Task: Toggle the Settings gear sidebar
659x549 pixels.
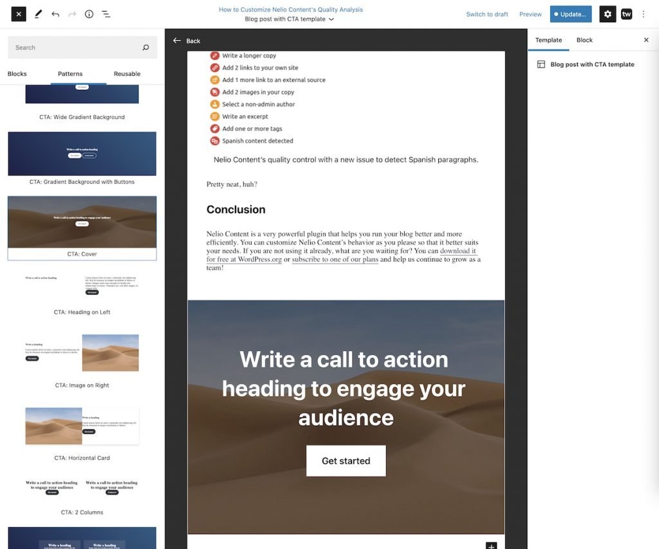Action: pyautogui.click(x=608, y=14)
